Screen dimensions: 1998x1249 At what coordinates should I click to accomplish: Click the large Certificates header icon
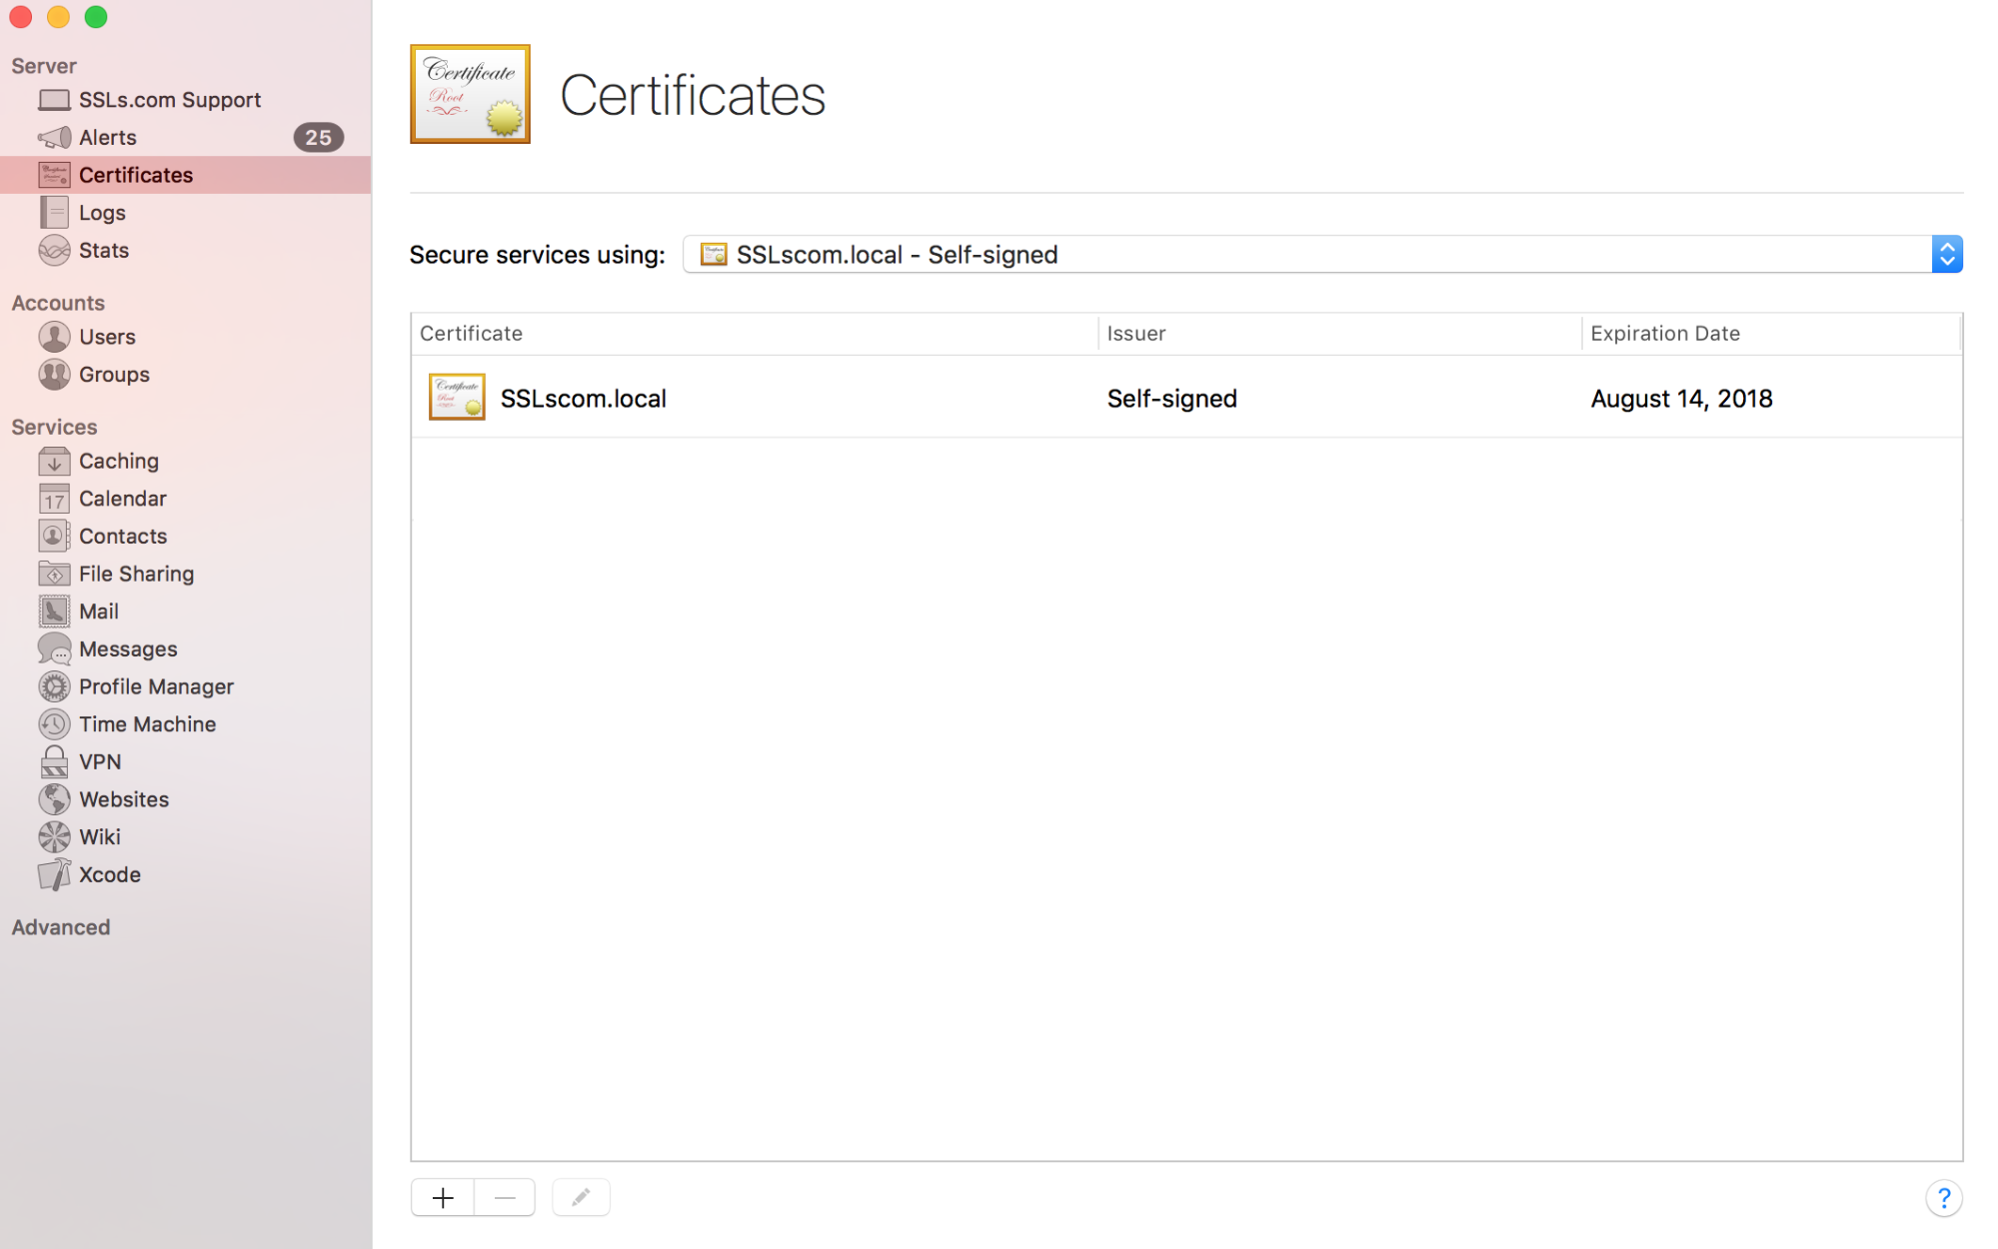(470, 94)
